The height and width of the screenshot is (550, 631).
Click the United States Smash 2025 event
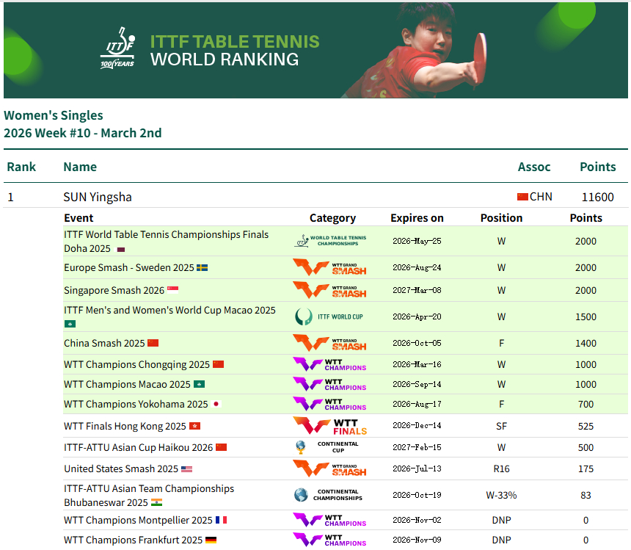pyautogui.click(x=121, y=468)
